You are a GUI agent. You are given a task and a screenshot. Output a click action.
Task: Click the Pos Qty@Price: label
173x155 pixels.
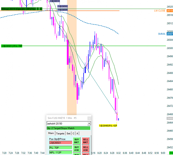point(58,139)
